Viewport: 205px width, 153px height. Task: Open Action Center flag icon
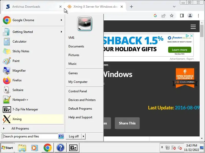pos(174,148)
